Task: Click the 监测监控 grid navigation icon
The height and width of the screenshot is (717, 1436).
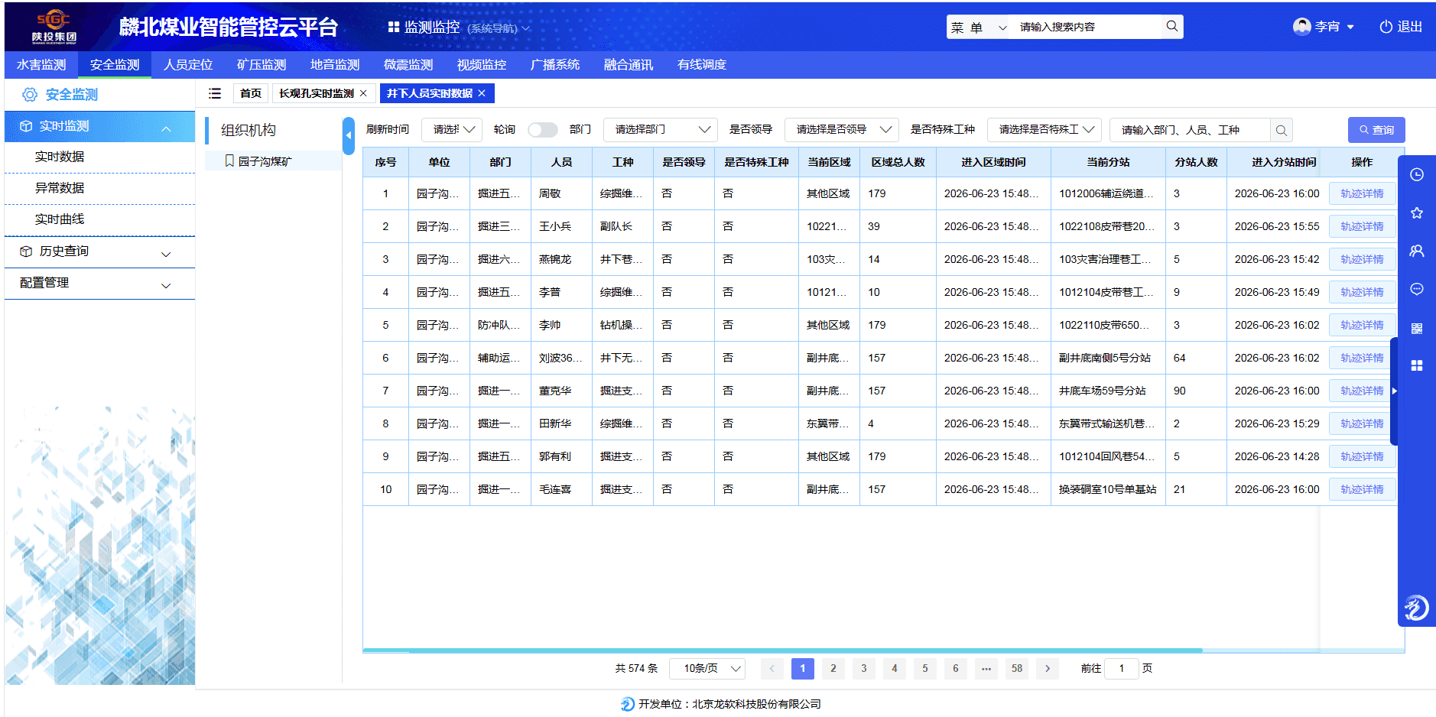Action: (x=394, y=27)
